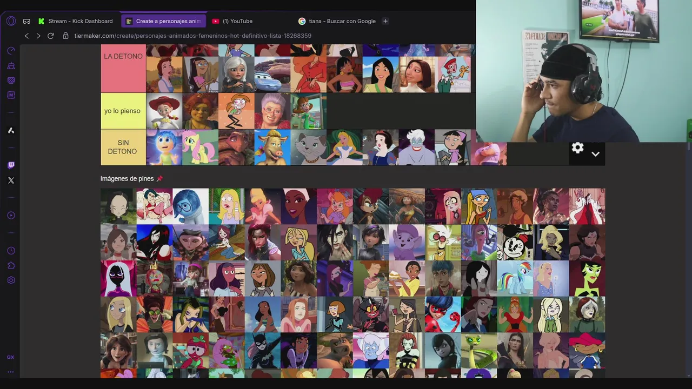Switch to the (1) YouTube tab

[238, 21]
